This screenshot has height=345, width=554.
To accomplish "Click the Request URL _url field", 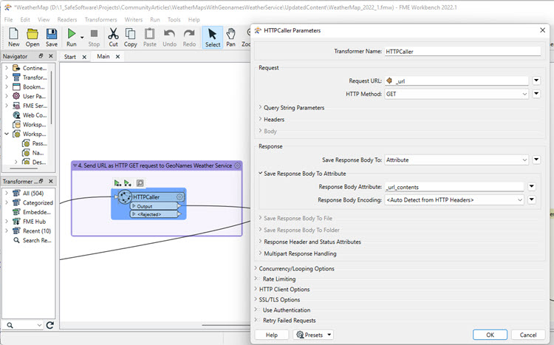I will click(456, 81).
